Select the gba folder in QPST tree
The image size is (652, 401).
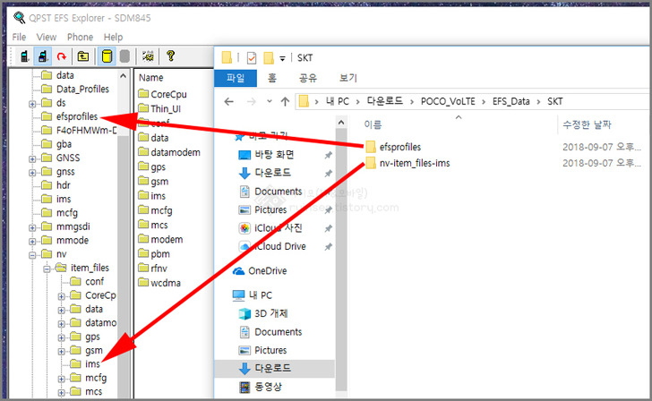pos(64,144)
